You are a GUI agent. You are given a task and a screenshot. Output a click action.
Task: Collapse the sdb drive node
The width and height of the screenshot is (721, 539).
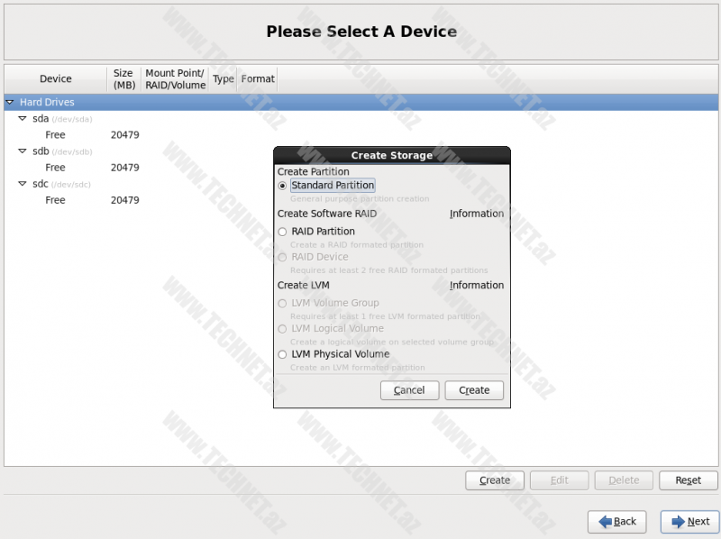pyautogui.click(x=23, y=151)
